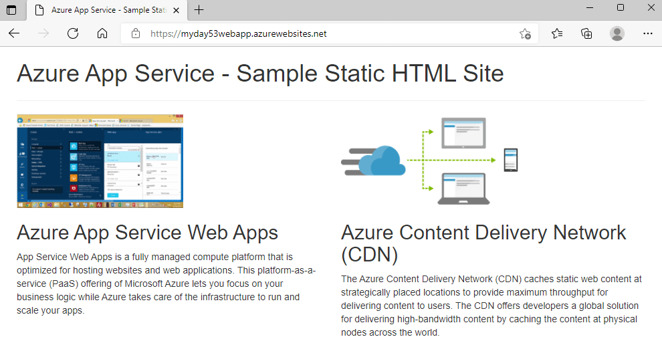Click the Refresh page button

pos(73,33)
